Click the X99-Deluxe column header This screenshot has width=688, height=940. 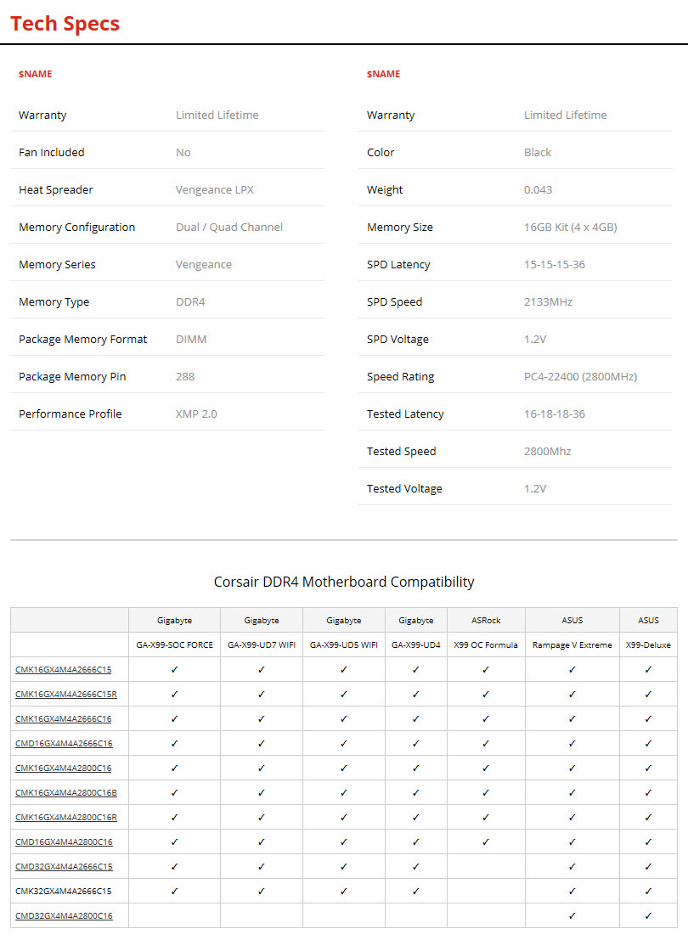click(x=648, y=644)
